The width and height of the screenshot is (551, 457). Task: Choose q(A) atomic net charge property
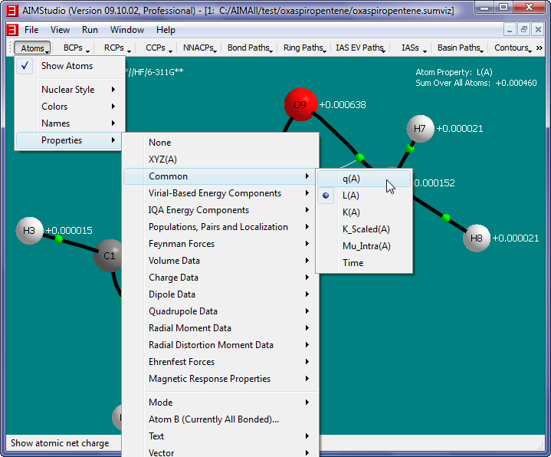(351, 179)
